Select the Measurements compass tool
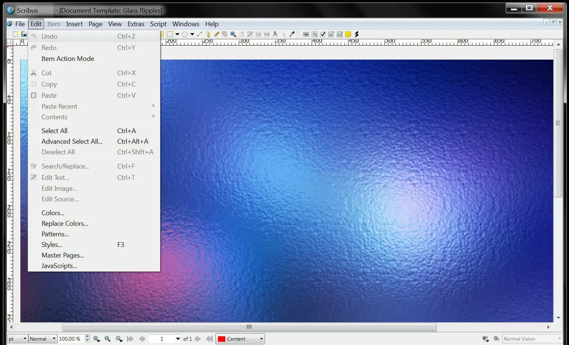The height and width of the screenshot is (345, 569). point(275,34)
